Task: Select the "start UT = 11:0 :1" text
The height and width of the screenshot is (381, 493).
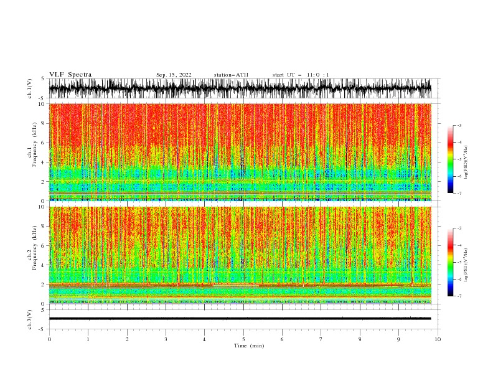Action: (301, 75)
